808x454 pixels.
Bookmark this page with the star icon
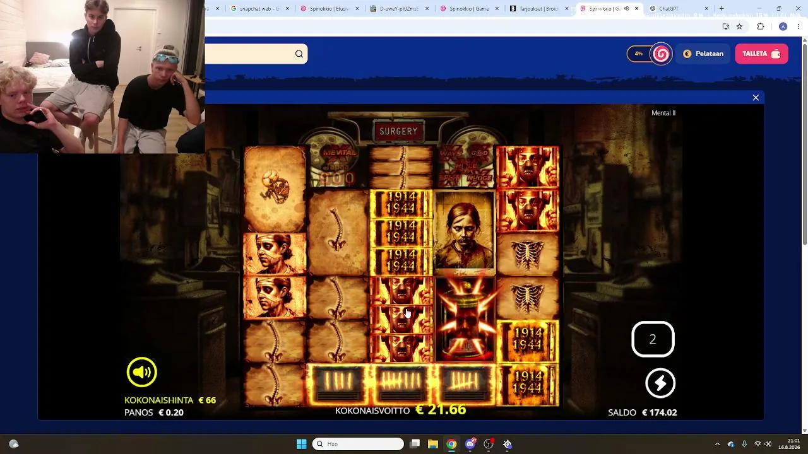(x=739, y=26)
